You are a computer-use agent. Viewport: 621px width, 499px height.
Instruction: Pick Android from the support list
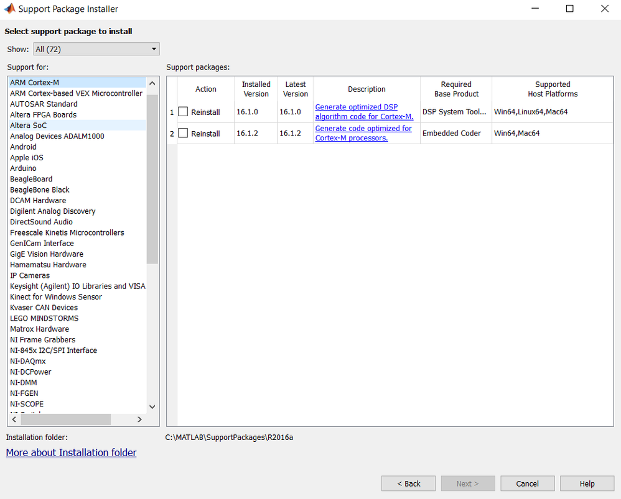77,147
